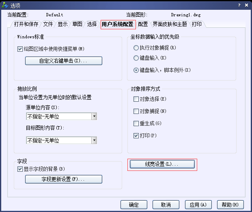The width and height of the screenshot is (252, 212).
Task: Enable 重生成 checkbox
Action: pos(136,123)
